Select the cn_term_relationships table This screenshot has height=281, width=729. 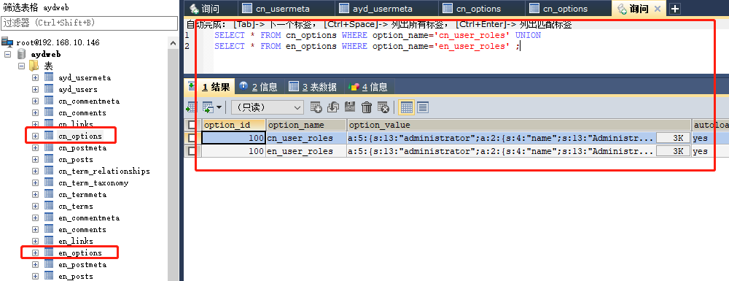point(104,172)
